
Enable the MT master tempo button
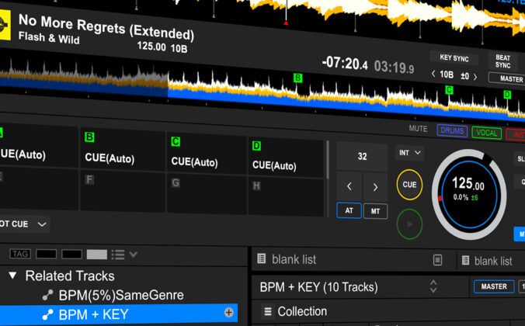[x=375, y=211]
